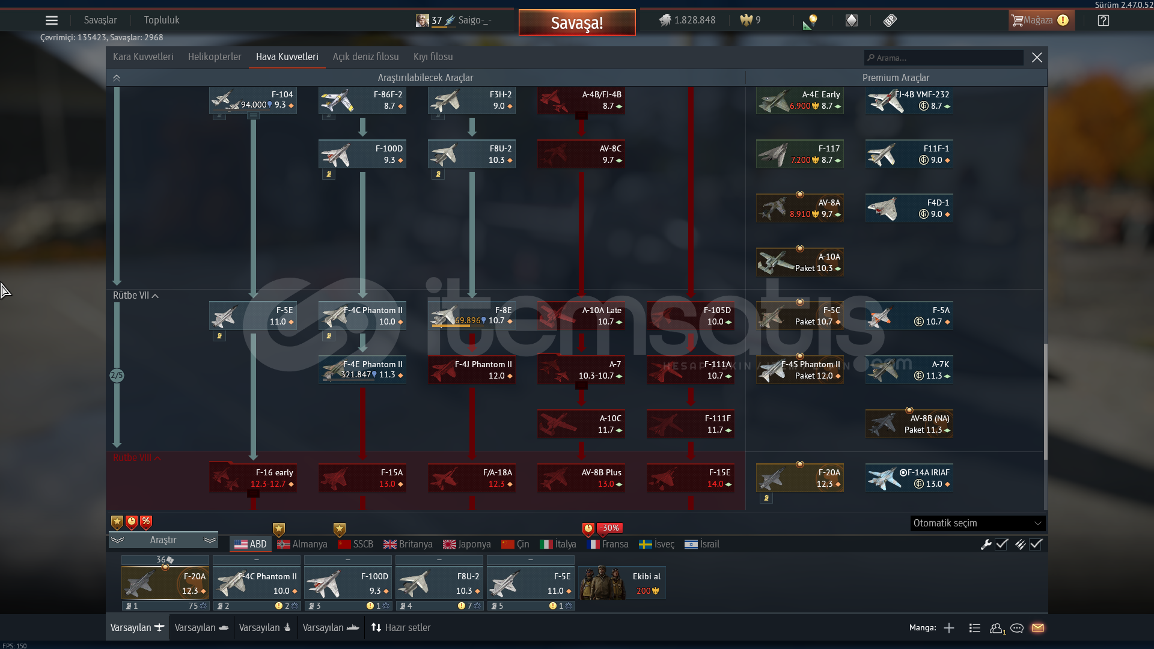Select the premium A-10A Paket card
The image size is (1154, 649).
coord(800,262)
